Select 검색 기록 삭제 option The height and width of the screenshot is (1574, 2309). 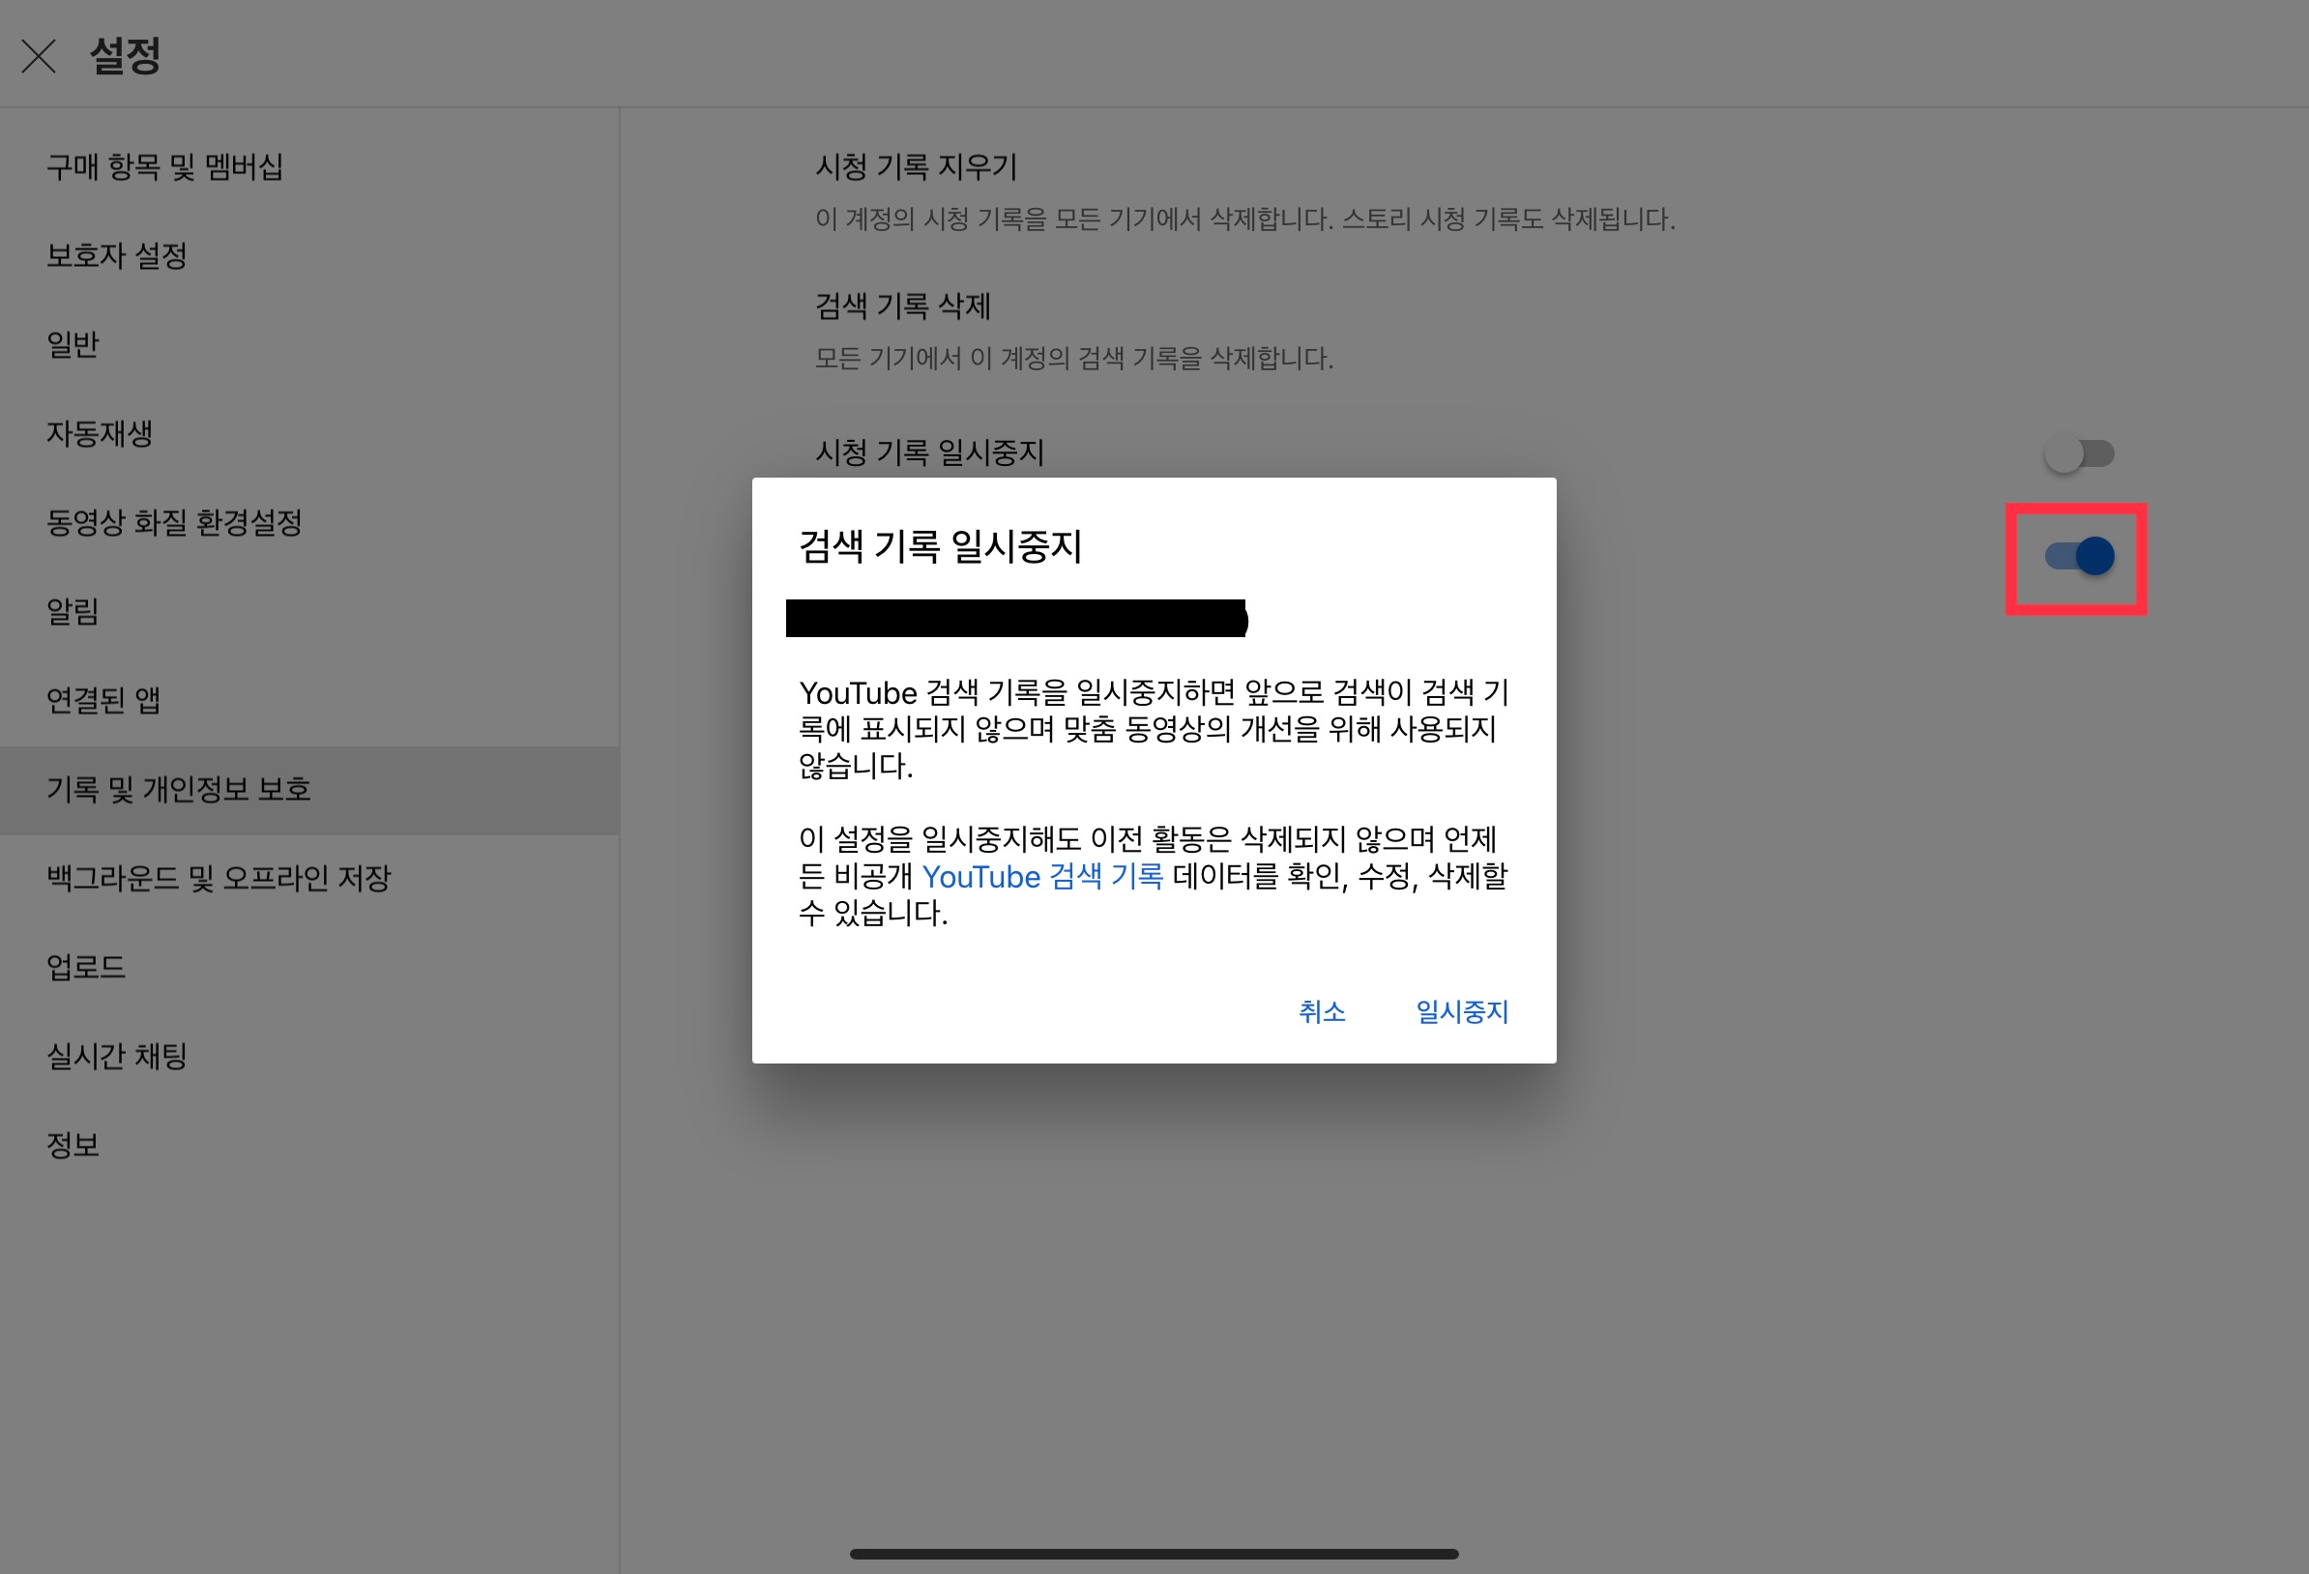pyautogui.click(x=903, y=306)
